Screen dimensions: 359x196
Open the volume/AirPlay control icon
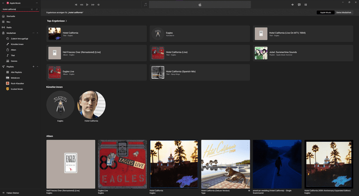pyautogui.click(x=292, y=4)
